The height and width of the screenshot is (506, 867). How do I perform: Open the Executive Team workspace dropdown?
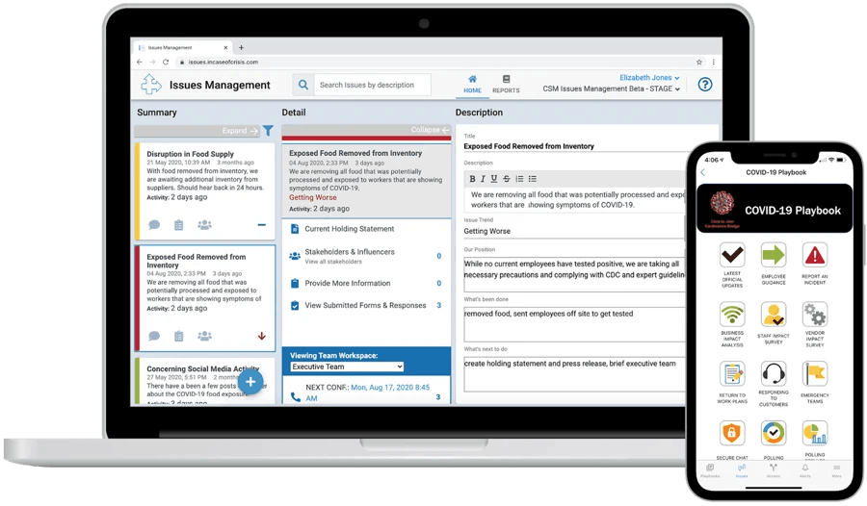347,367
